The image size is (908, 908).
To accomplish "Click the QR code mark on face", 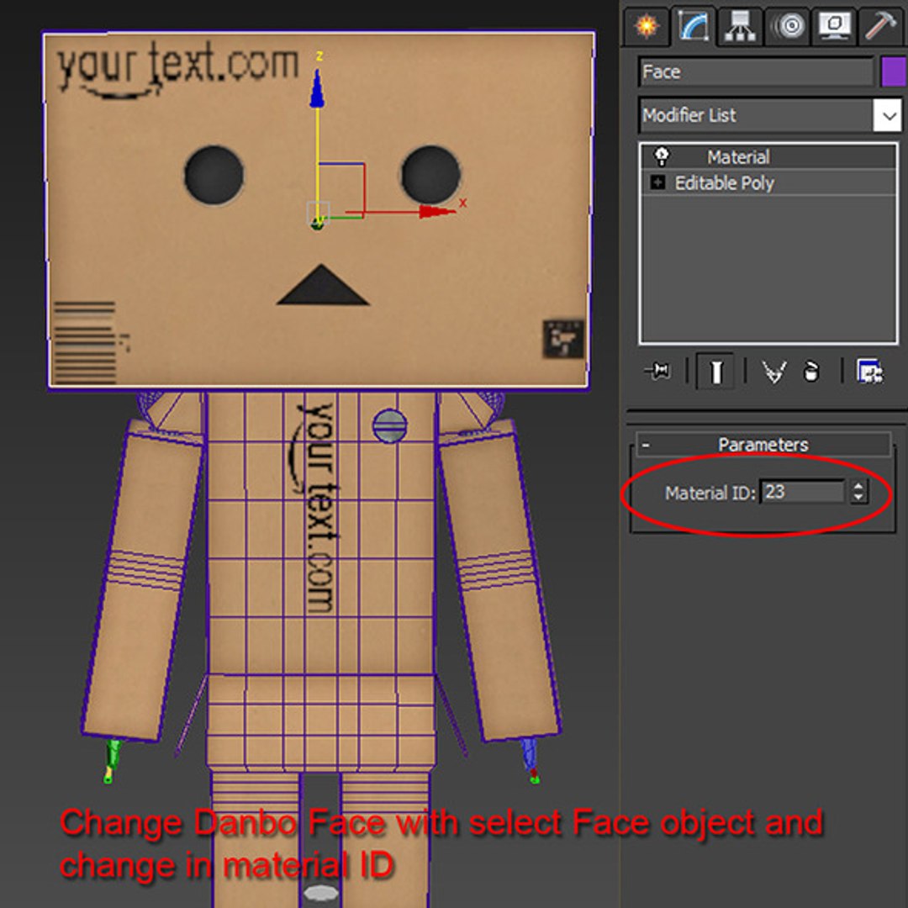I will (562, 339).
